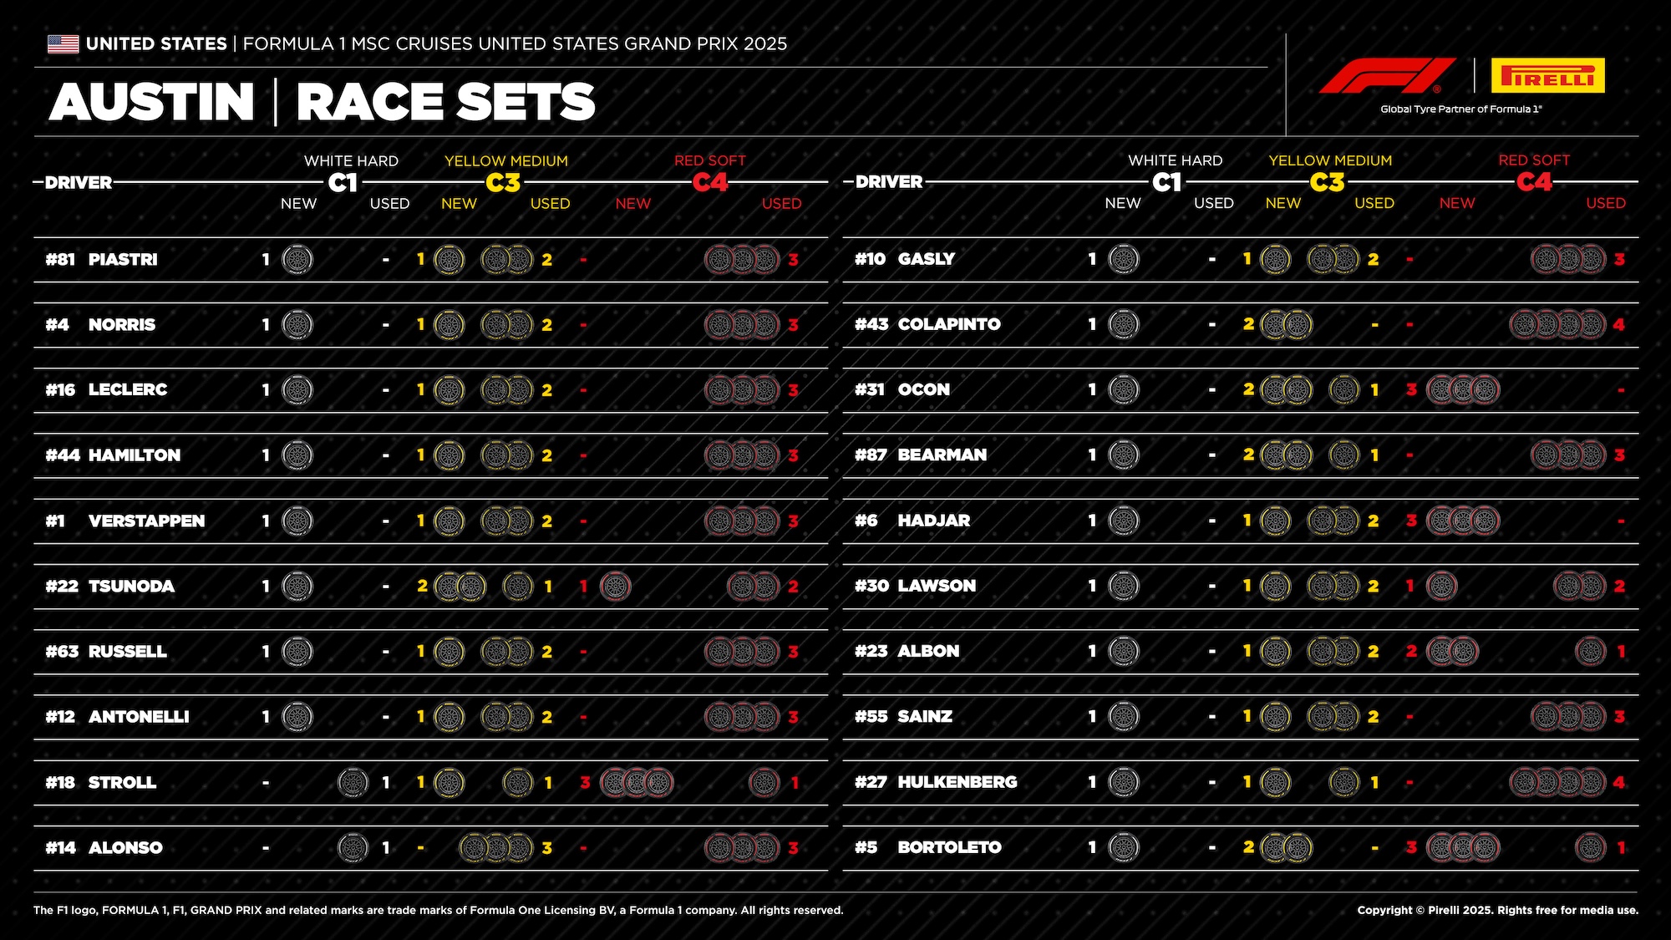The image size is (1671, 940).
Task: Click the COLAPINTO driver name
Action: 949,324
